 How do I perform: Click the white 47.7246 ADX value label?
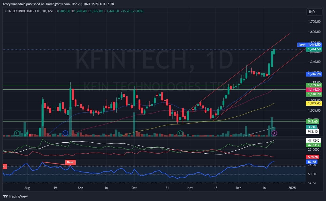pyautogui.click(x=314, y=140)
